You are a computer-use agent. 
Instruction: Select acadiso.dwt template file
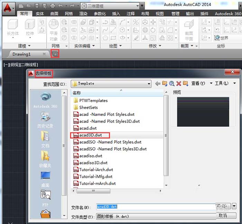(88, 156)
